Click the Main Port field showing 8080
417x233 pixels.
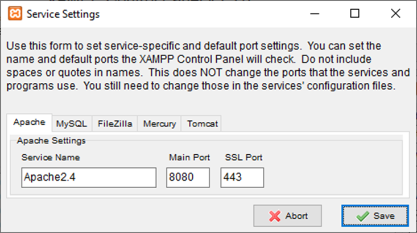[x=188, y=177]
